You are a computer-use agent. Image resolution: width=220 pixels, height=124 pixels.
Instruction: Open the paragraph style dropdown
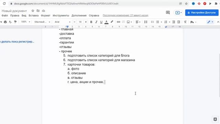[42, 22]
